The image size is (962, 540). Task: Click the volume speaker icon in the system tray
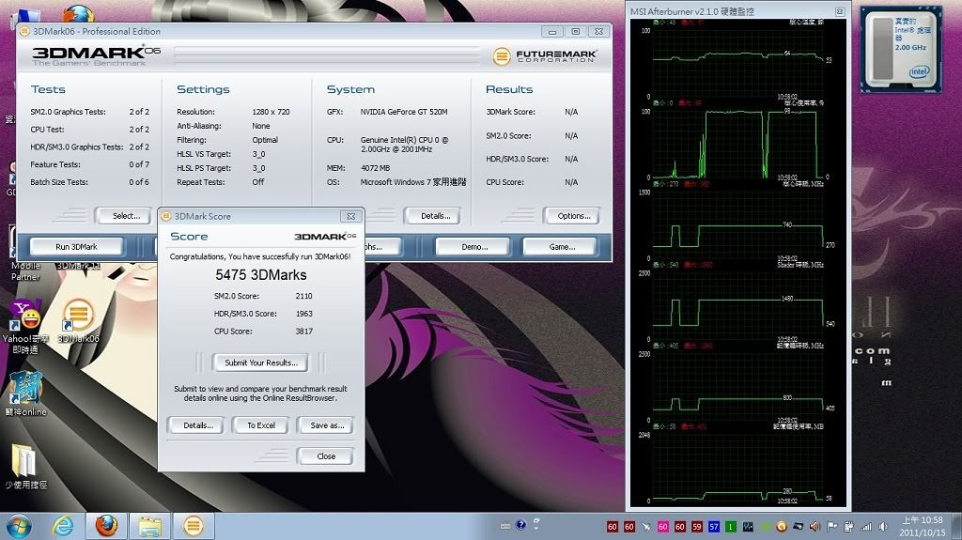point(815,526)
